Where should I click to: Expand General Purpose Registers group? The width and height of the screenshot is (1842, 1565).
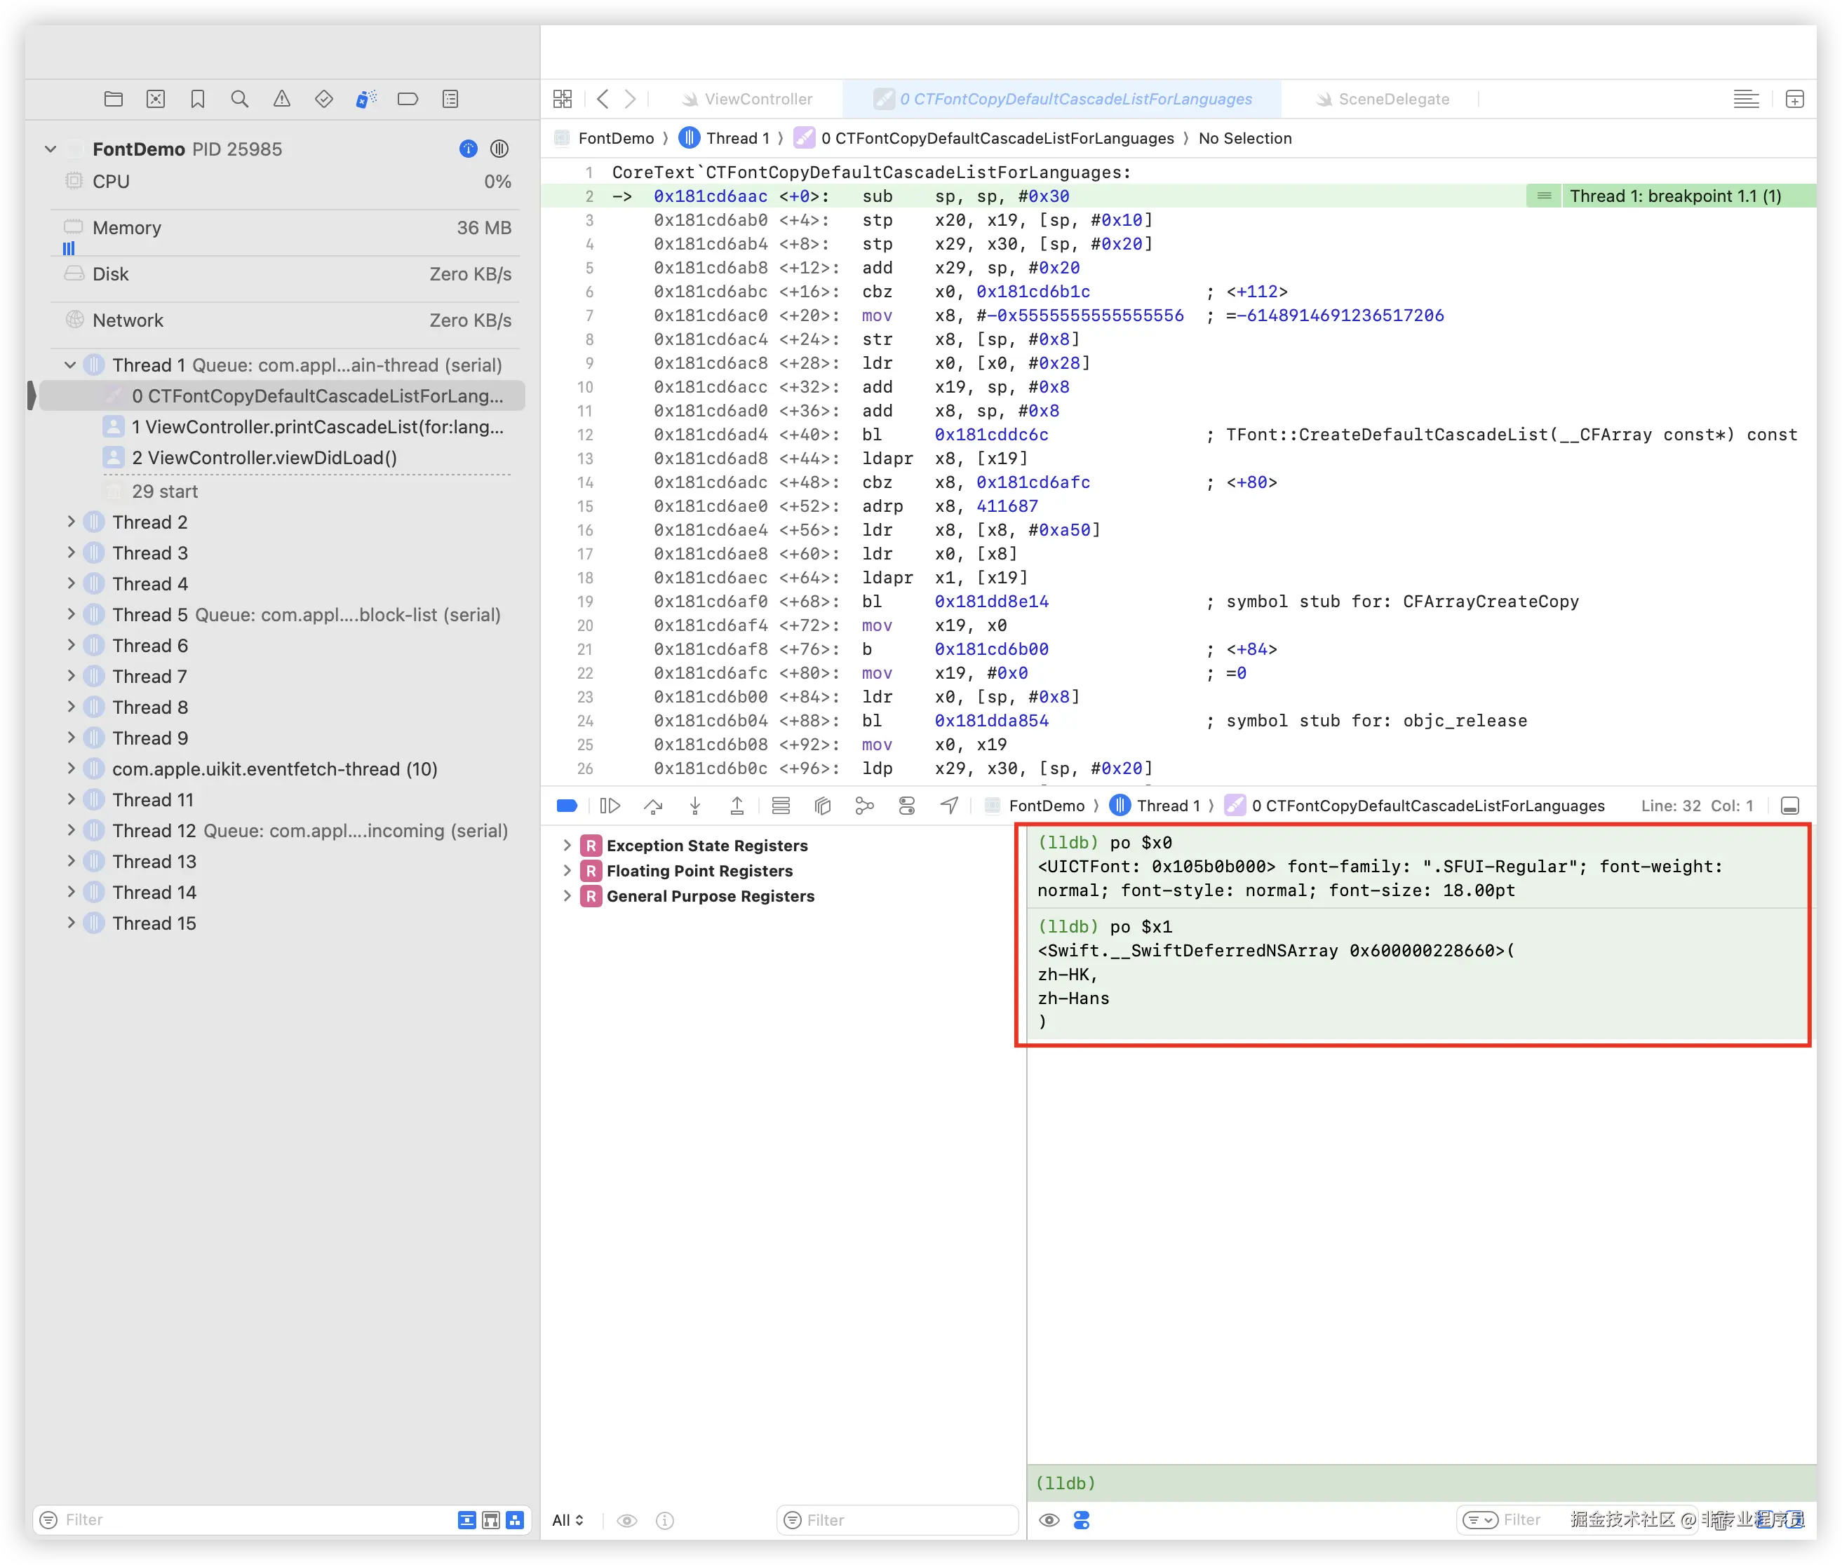coord(566,896)
